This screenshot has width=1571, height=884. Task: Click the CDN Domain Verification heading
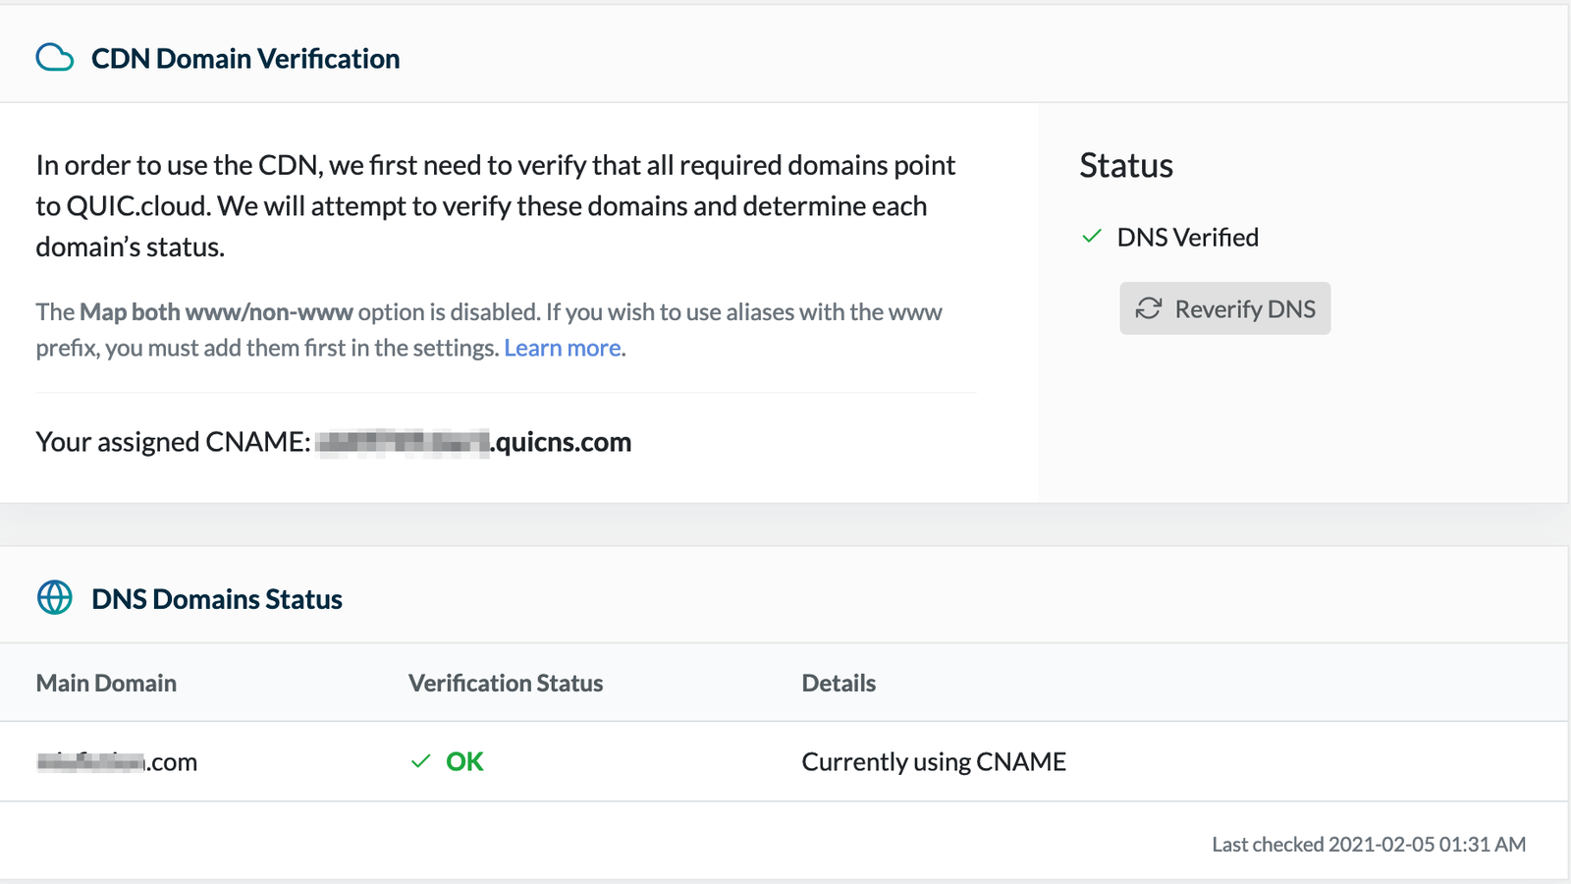(x=245, y=59)
